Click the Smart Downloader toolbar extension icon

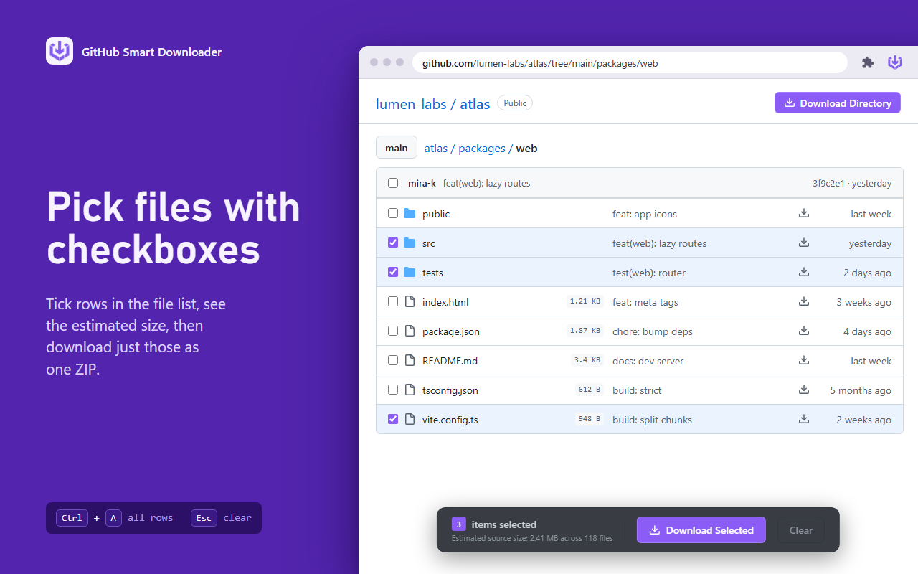coord(895,62)
